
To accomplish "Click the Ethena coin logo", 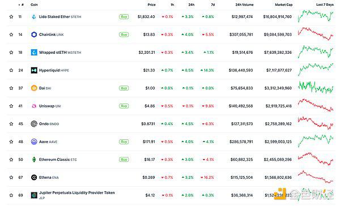I will click(34, 177).
